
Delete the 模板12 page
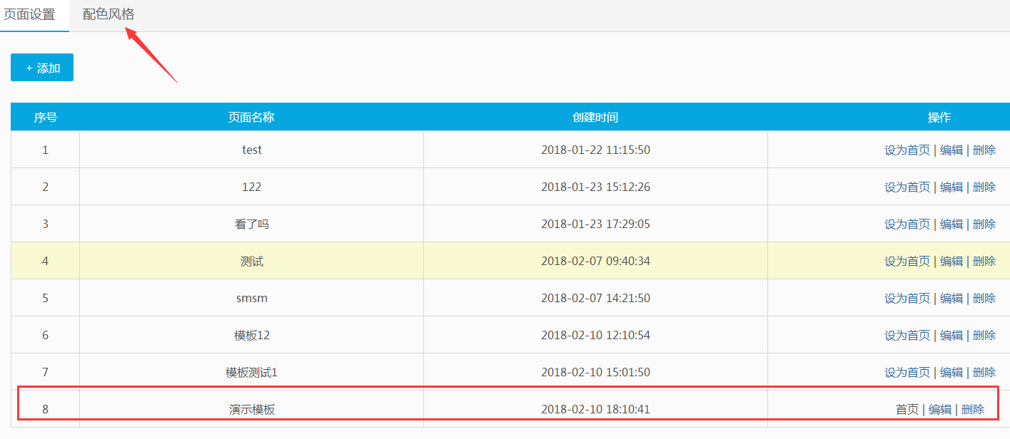(984, 335)
